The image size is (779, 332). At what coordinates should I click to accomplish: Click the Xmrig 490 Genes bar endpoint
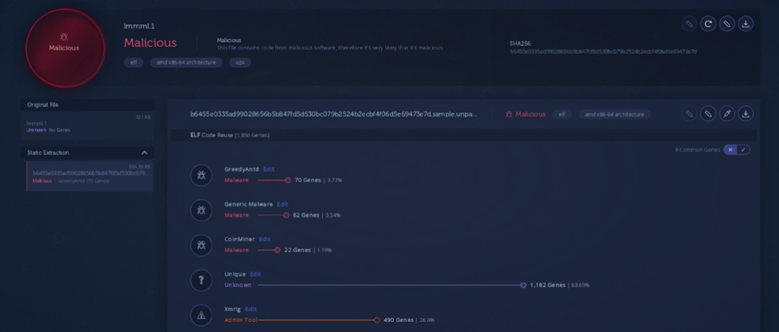pos(377,320)
